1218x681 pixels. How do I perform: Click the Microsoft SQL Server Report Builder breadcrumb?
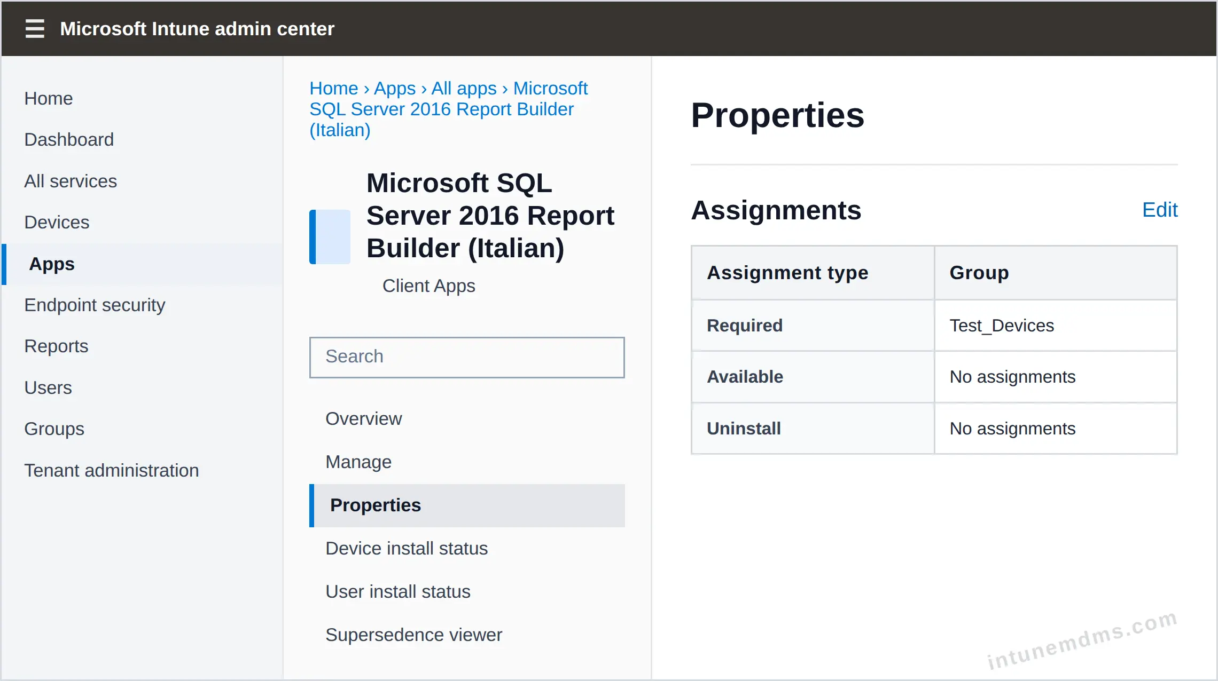(x=448, y=109)
